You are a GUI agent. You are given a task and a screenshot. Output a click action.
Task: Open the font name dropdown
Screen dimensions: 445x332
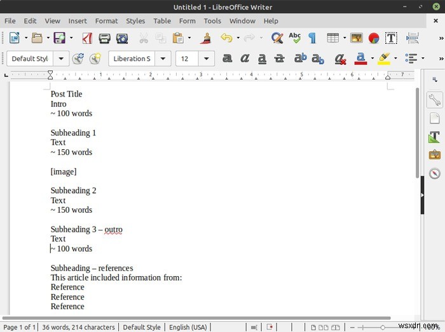(x=163, y=58)
